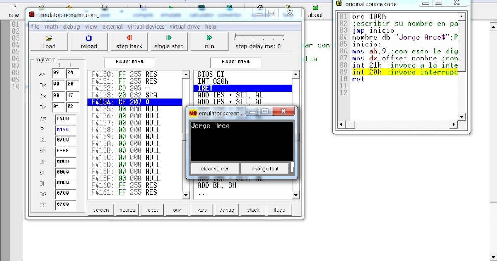Click source line 09 int 20h
Viewport: 497px width, 261px height.
point(405,72)
